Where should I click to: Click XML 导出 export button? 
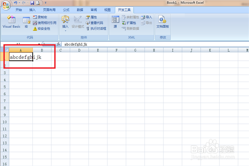[146, 23]
